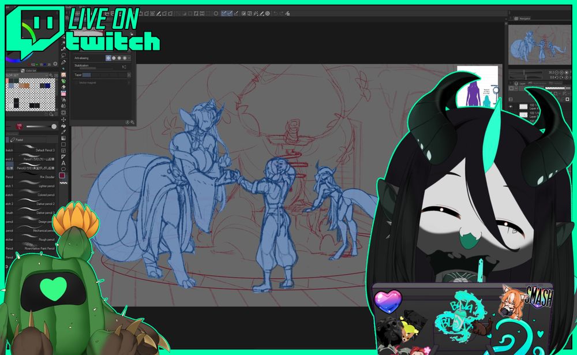Open the wrench settings in Tool Property
This screenshot has height=355, width=577.
(133, 122)
